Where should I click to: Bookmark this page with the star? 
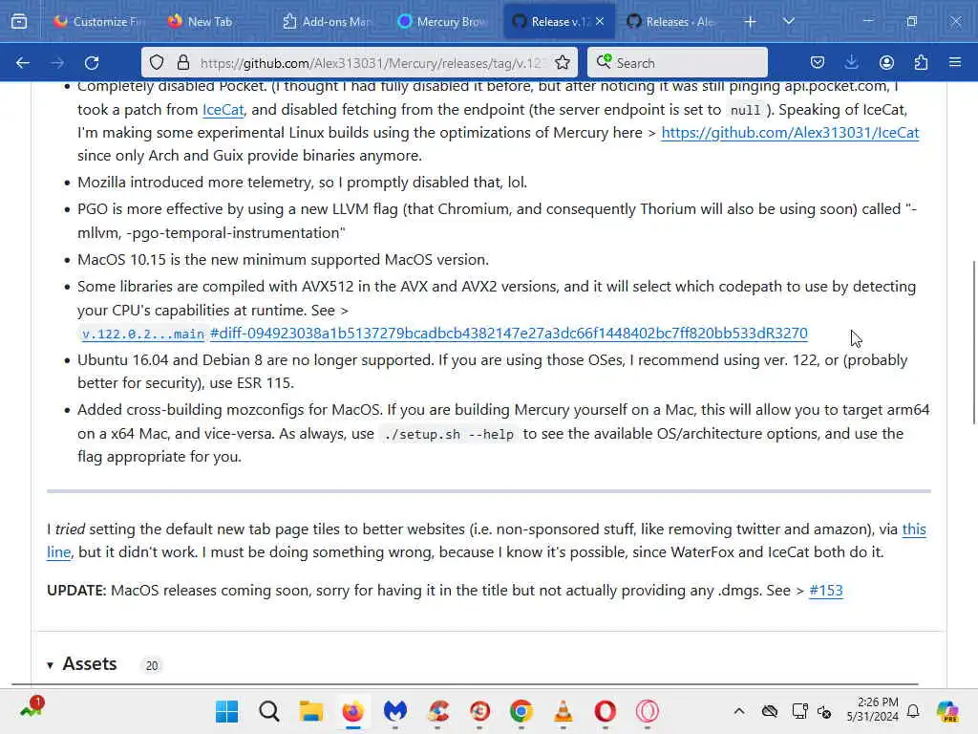562,62
